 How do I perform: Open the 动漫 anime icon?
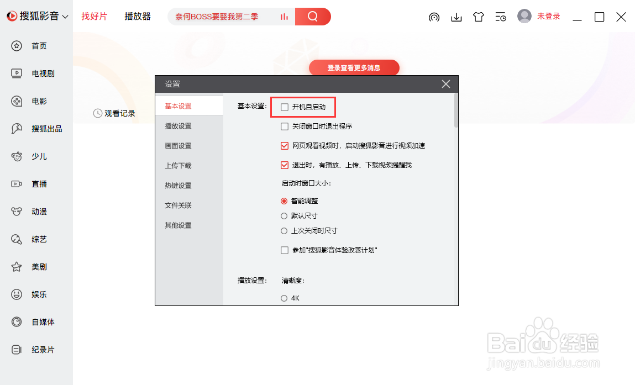[17, 212]
